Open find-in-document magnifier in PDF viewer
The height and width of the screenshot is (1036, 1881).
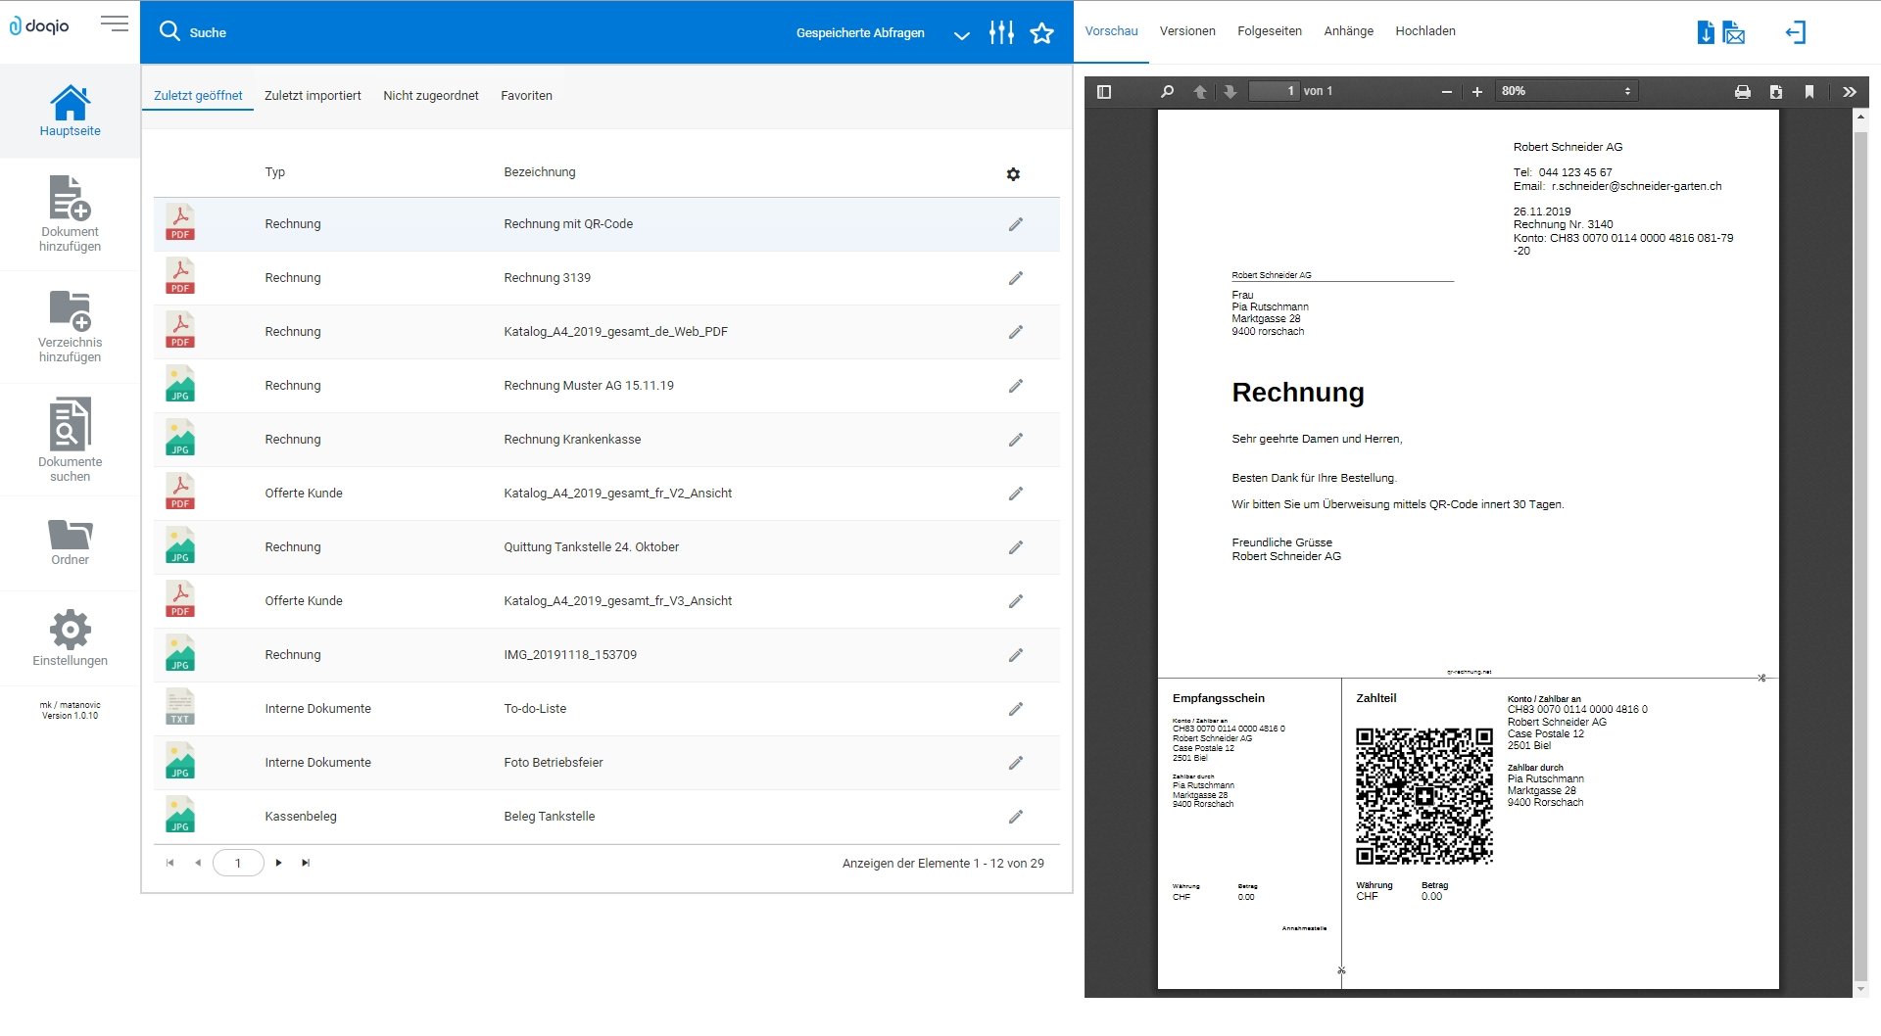[x=1167, y=91]
